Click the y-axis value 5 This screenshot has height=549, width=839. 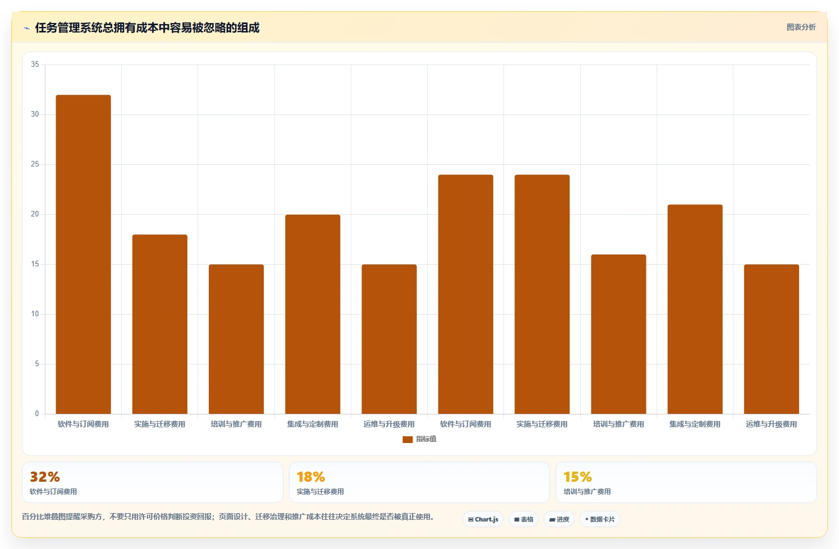37,364
